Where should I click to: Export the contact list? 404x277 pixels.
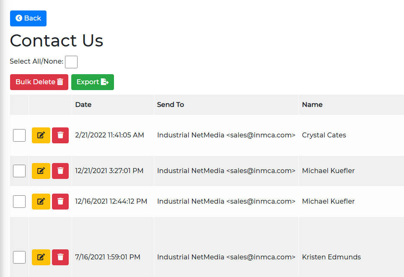(93, 82)
